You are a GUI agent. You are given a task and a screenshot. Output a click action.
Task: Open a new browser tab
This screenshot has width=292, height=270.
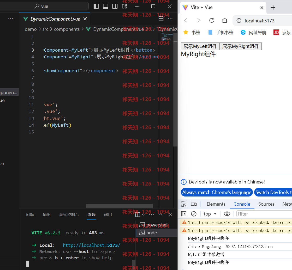(x=273, y=8)
